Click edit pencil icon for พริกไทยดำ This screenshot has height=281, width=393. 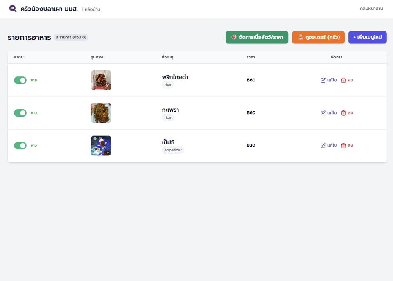click(323, 80)
